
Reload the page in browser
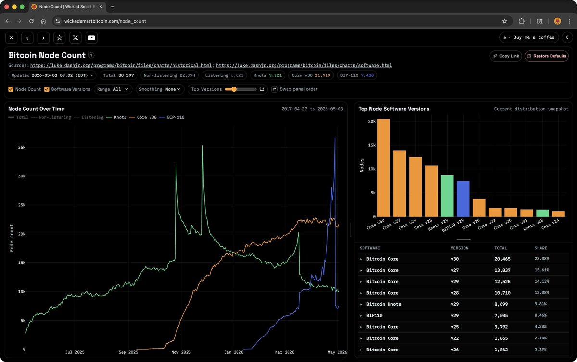pos(32,21)
